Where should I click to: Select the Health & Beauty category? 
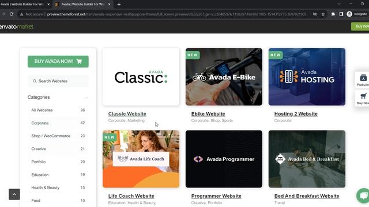point(58,187)
